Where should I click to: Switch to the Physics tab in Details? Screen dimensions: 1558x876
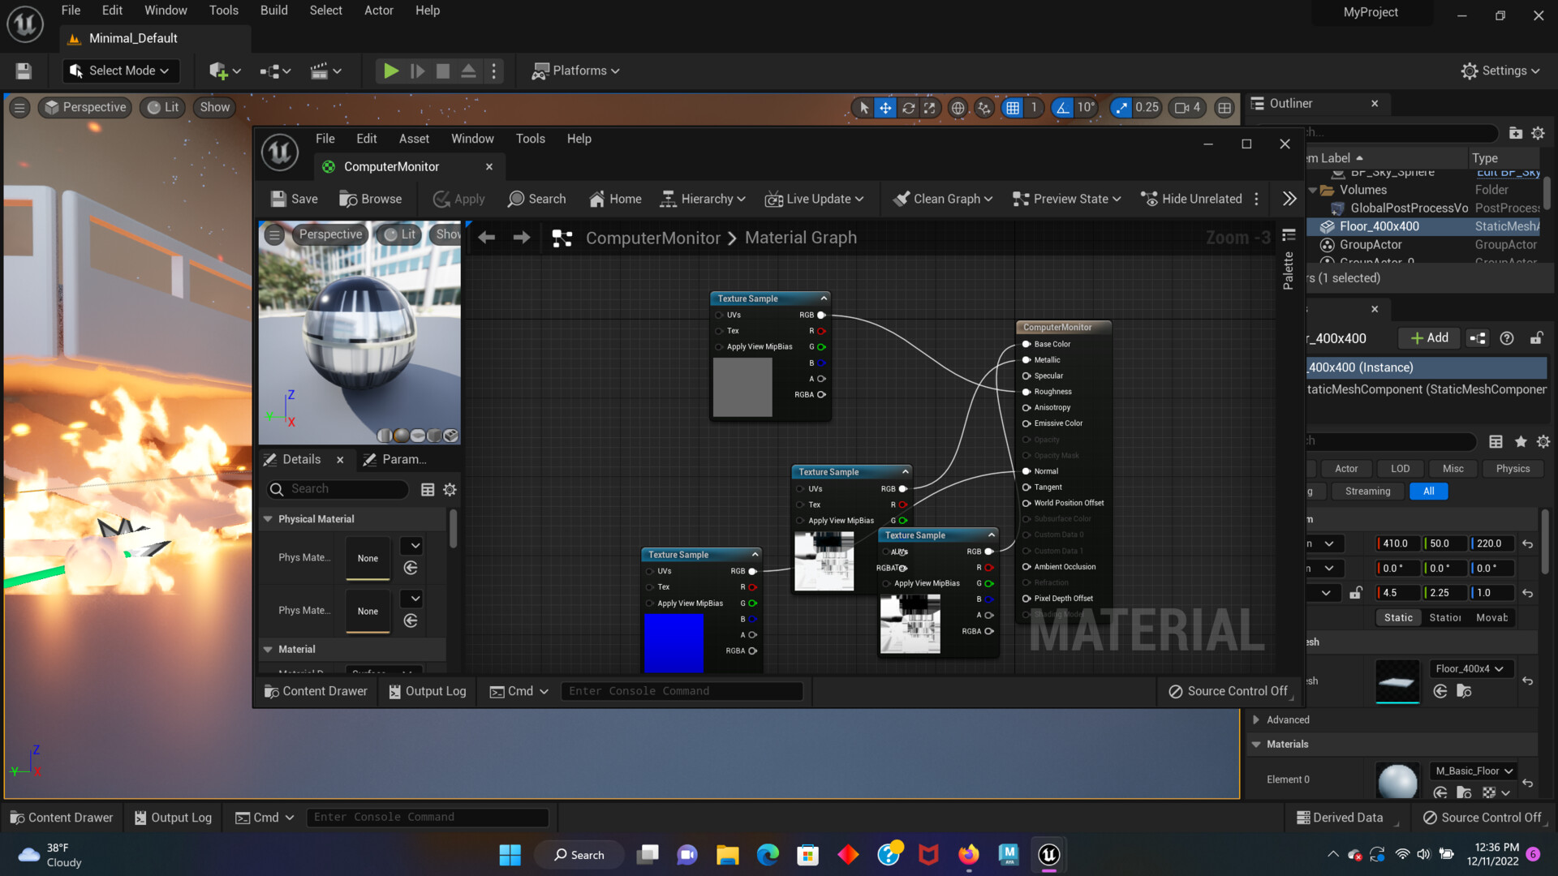pos(1512,468)
